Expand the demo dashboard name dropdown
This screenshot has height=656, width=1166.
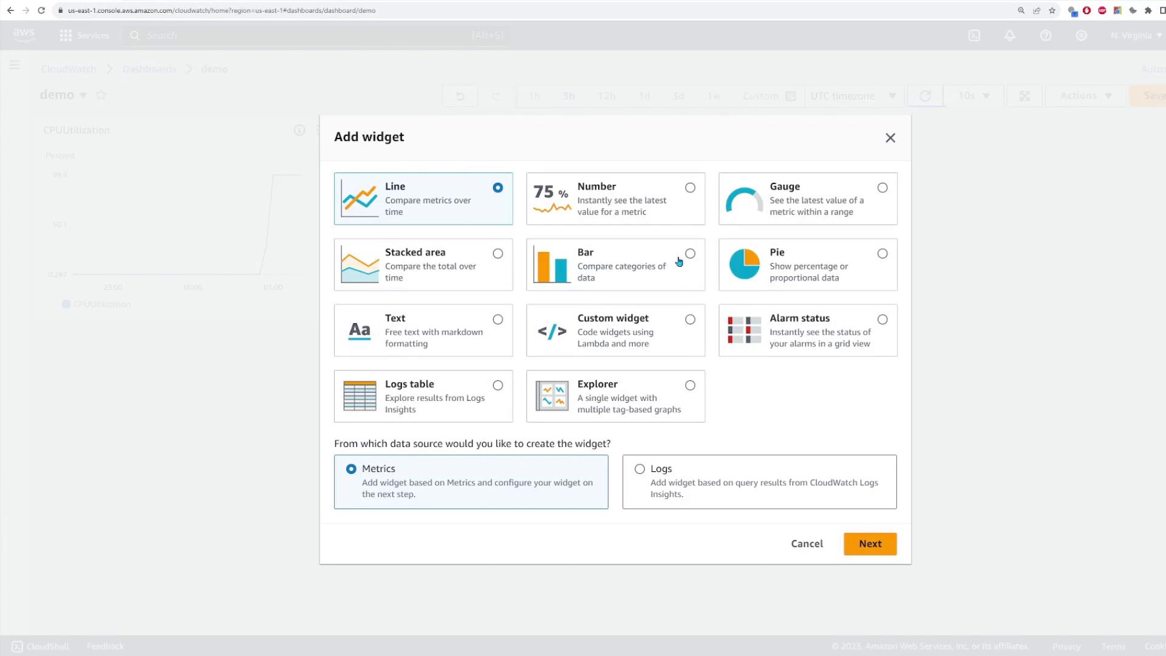[x=83, y=95]
